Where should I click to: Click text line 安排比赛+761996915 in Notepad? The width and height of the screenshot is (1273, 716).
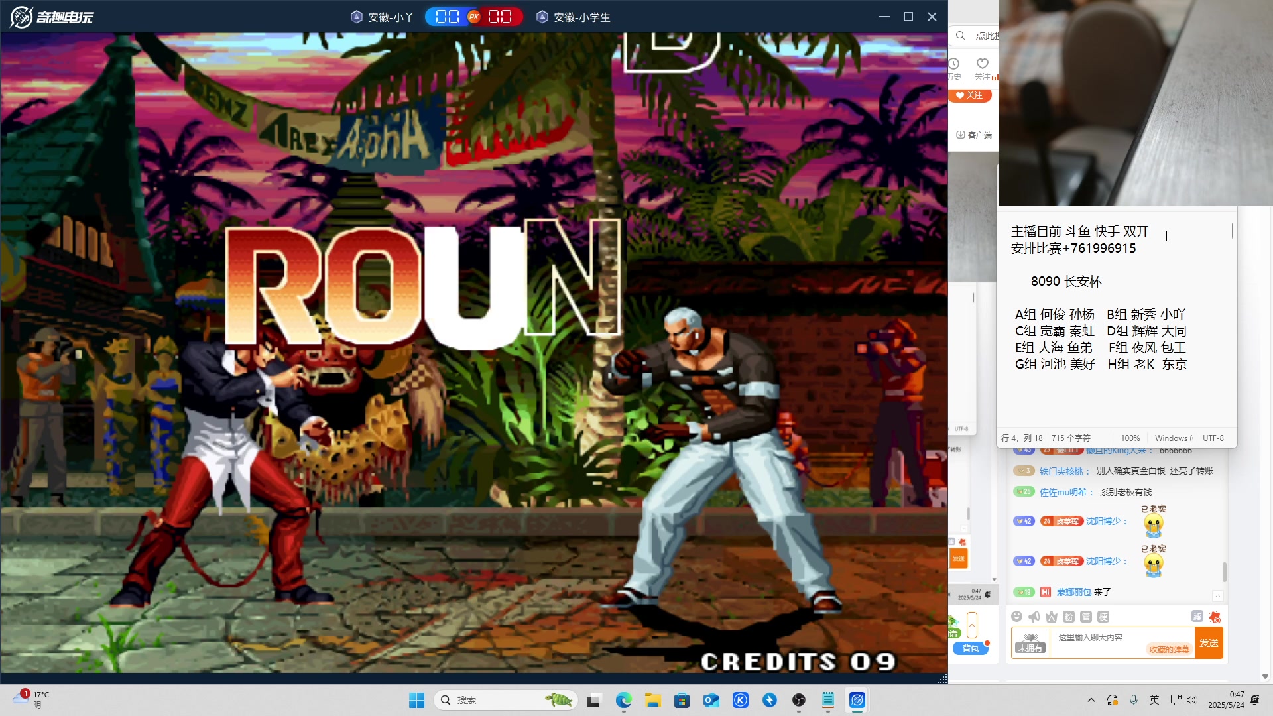pyautogui.click(x=1073, y=248)
